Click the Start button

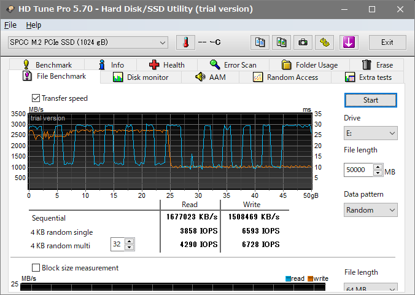[x=371, y=100]
